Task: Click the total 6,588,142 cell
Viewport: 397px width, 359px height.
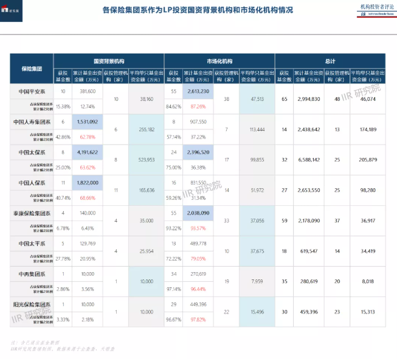Action: click(x=309, y=160)
